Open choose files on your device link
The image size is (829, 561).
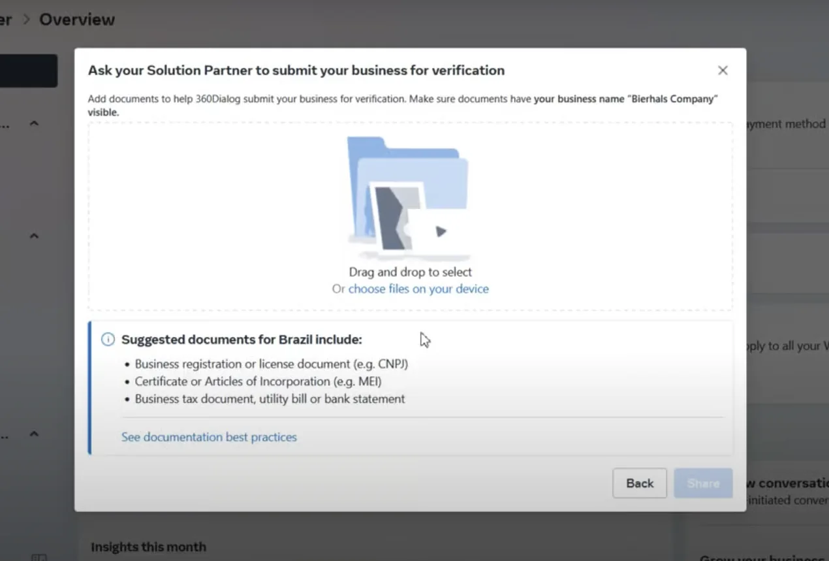(418, 289)
